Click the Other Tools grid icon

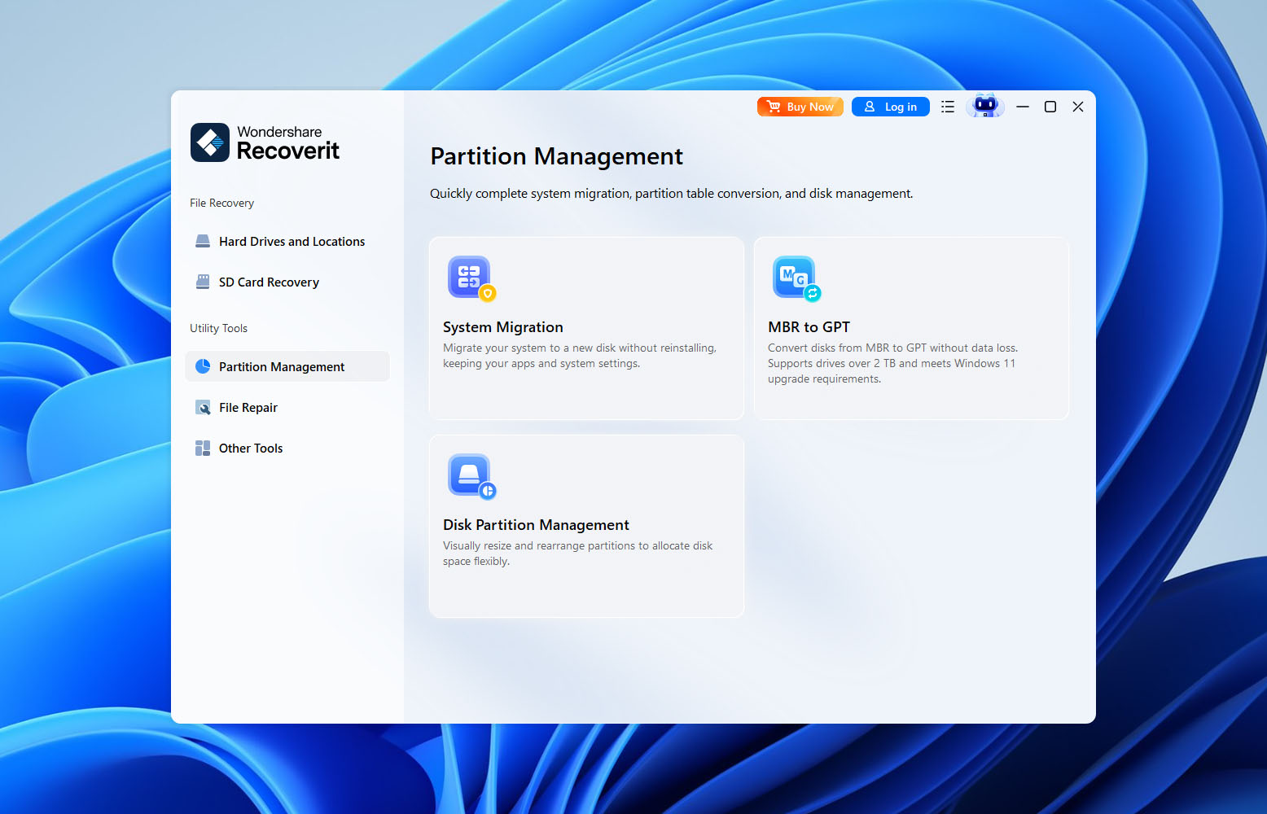click(203, 448)
